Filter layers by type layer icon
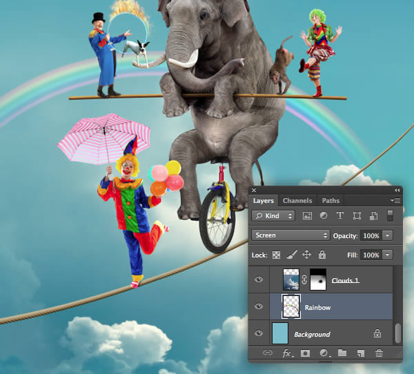The image size is (414, 374). (x=340, y=216)
